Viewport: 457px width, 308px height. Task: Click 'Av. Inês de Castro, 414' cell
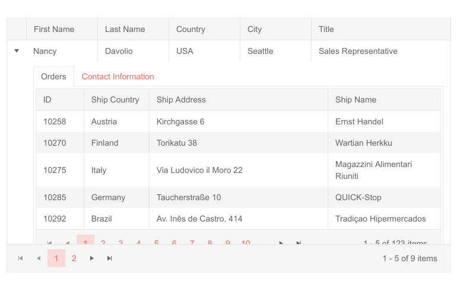click(239, 219)
